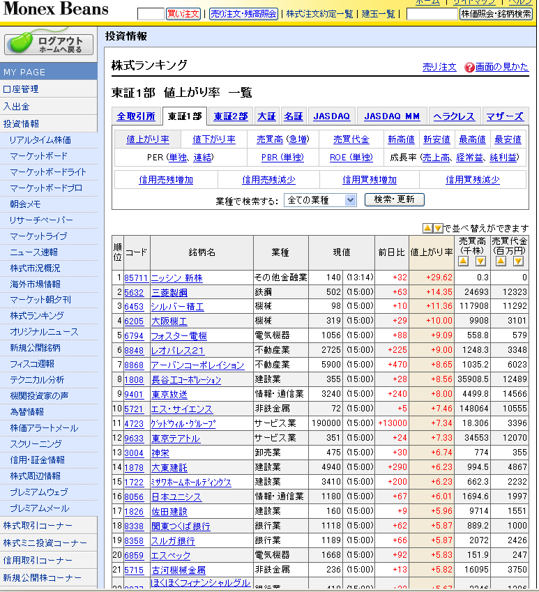Sort 売買代金 column descending with down arrow
This screenshot has height=592, width=539.
(x=518, y=261)
